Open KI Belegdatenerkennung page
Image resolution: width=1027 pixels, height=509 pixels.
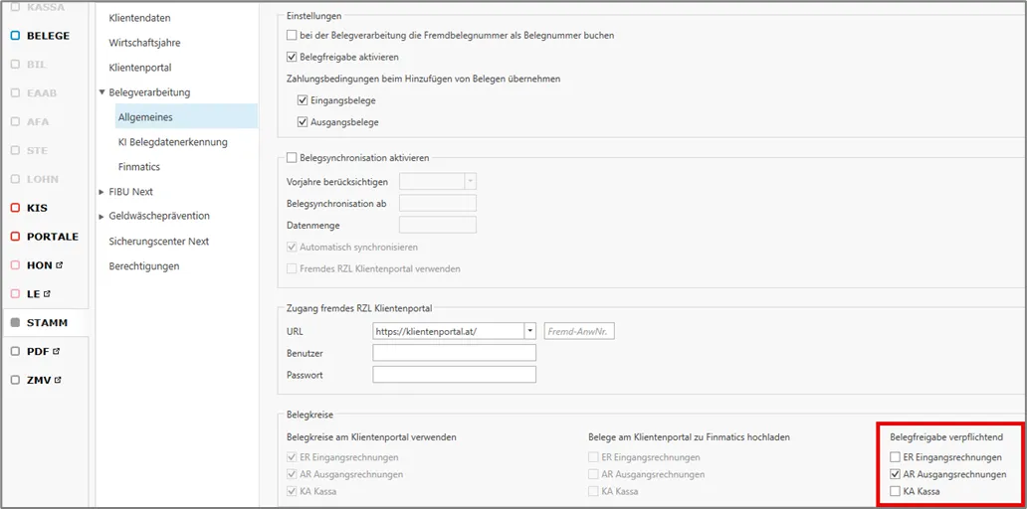tap(173, 142)
